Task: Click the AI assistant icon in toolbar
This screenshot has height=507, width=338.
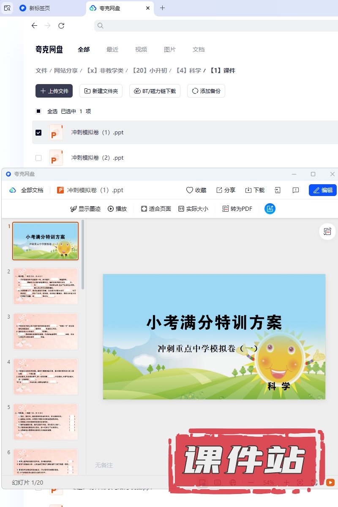Action: (270, 208)
